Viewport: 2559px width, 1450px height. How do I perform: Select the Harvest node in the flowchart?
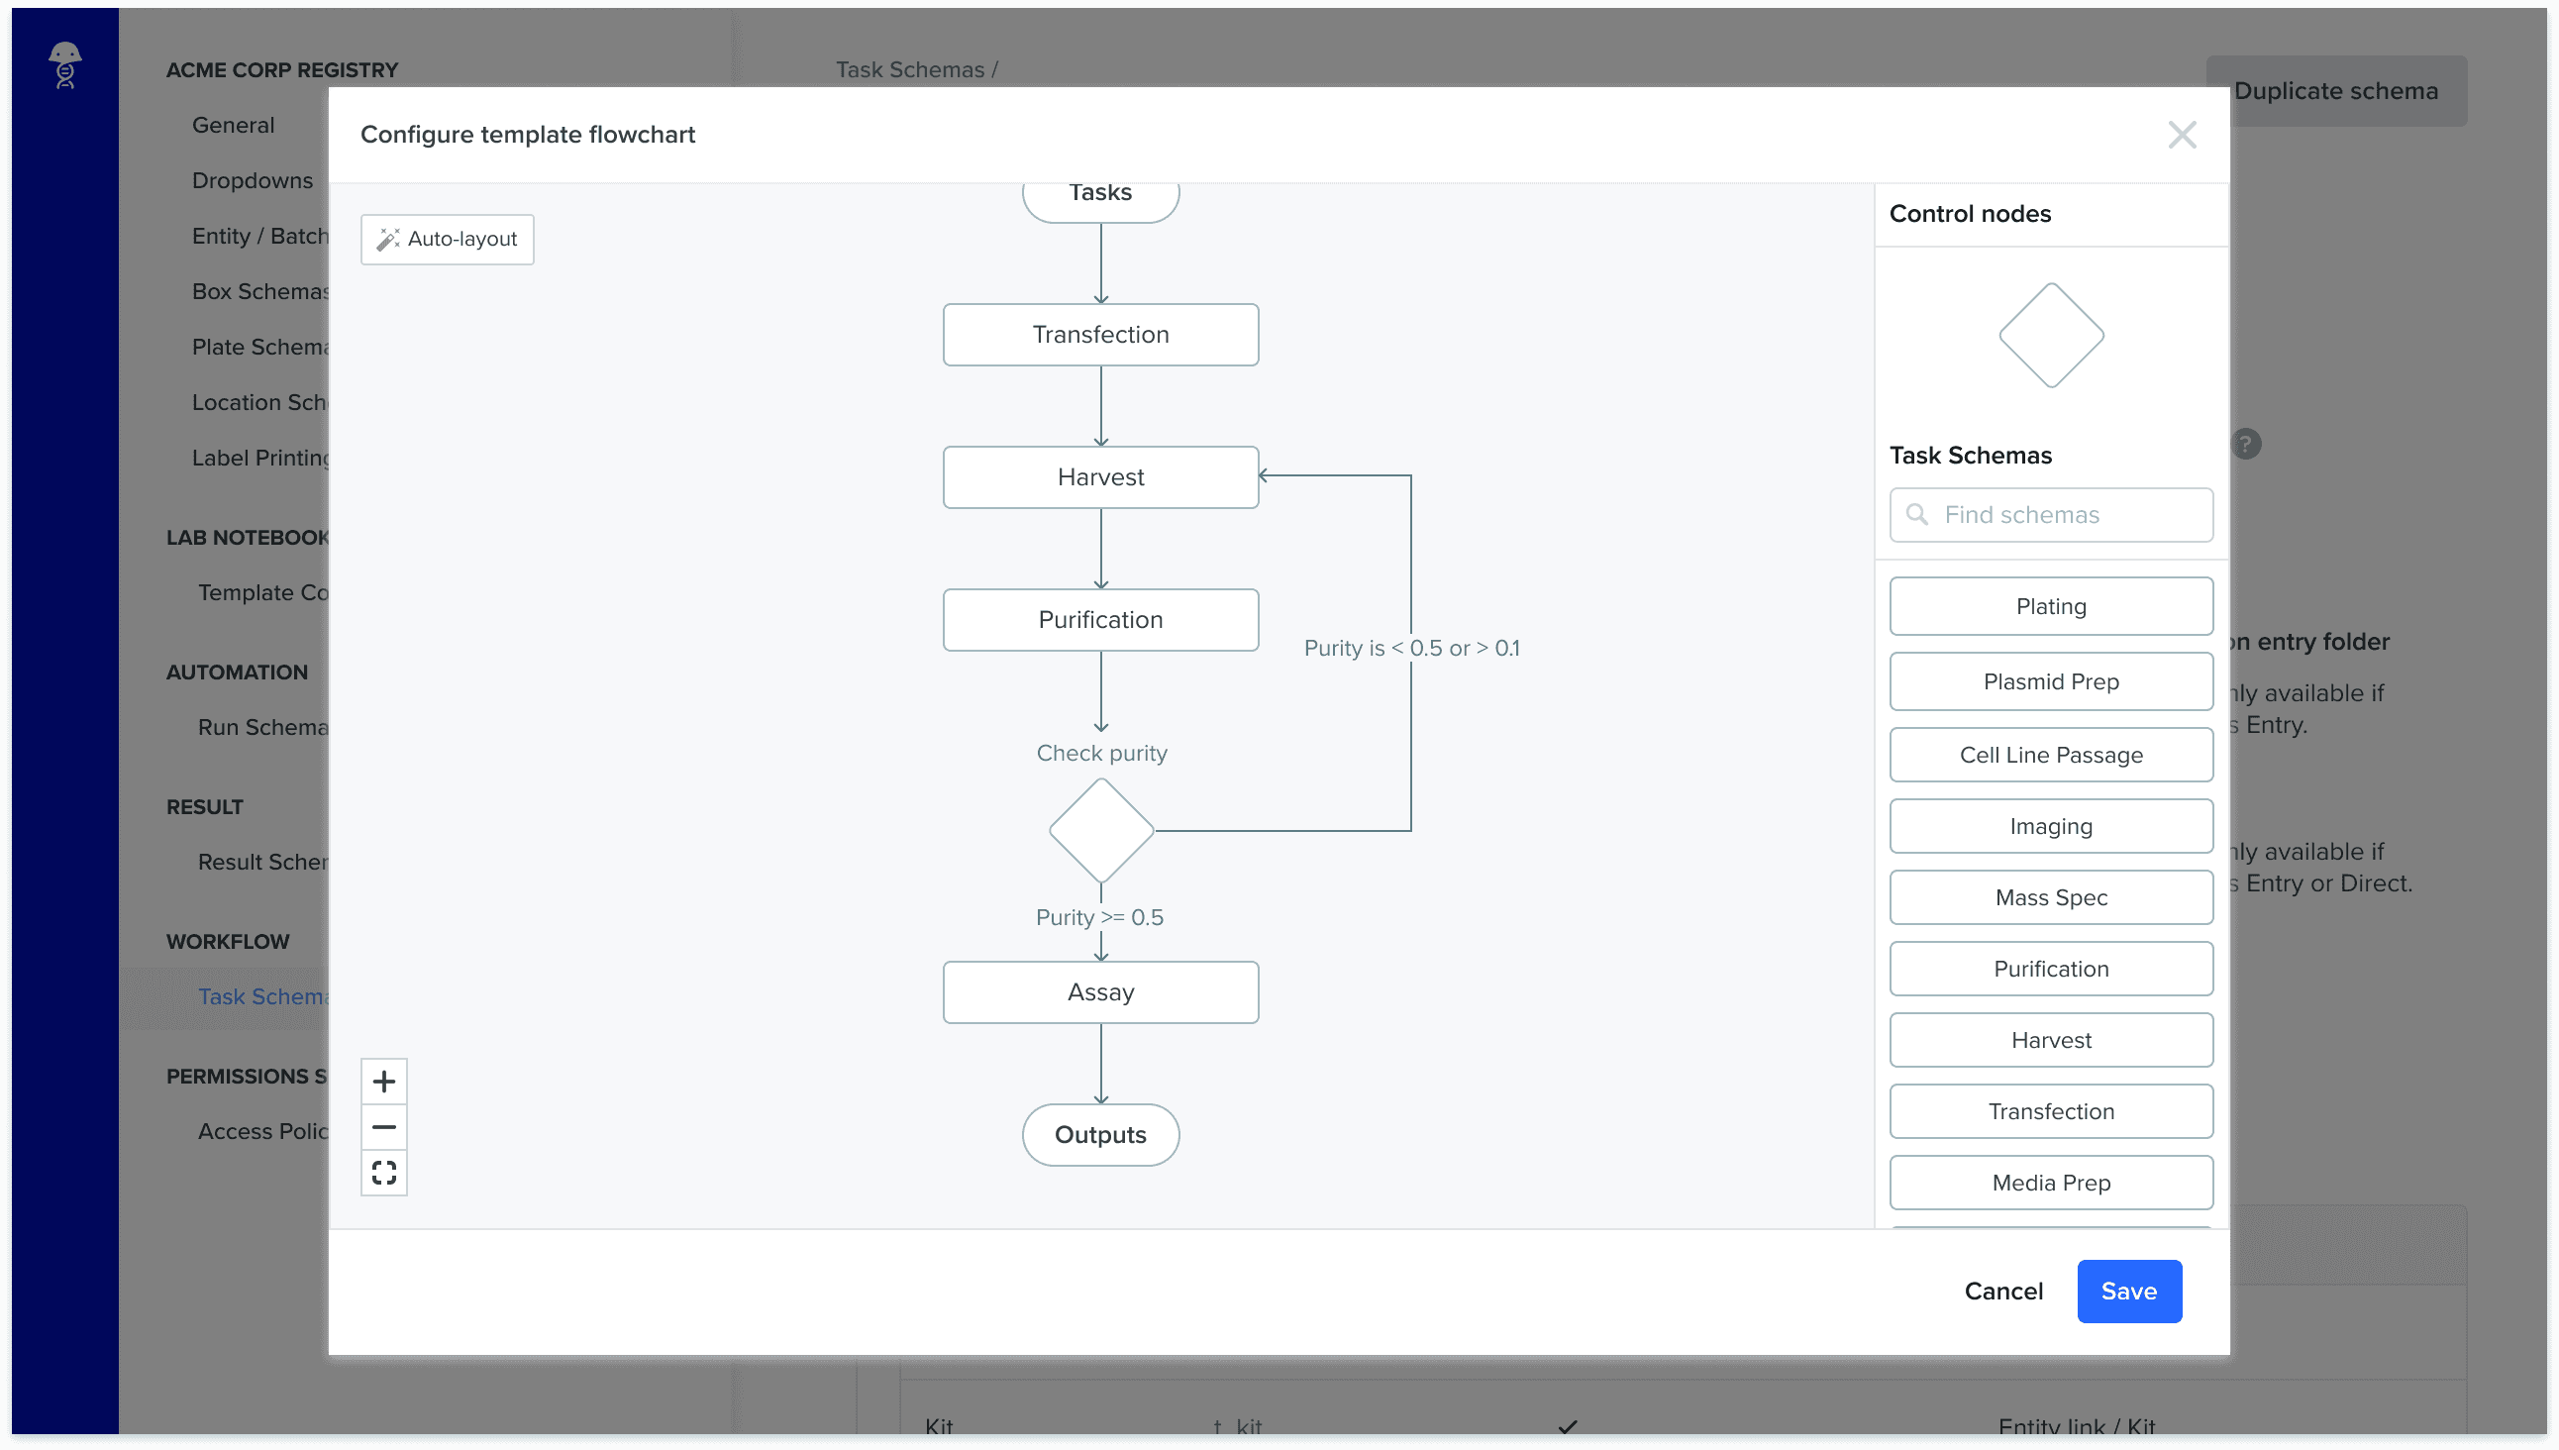(1100, 477)
